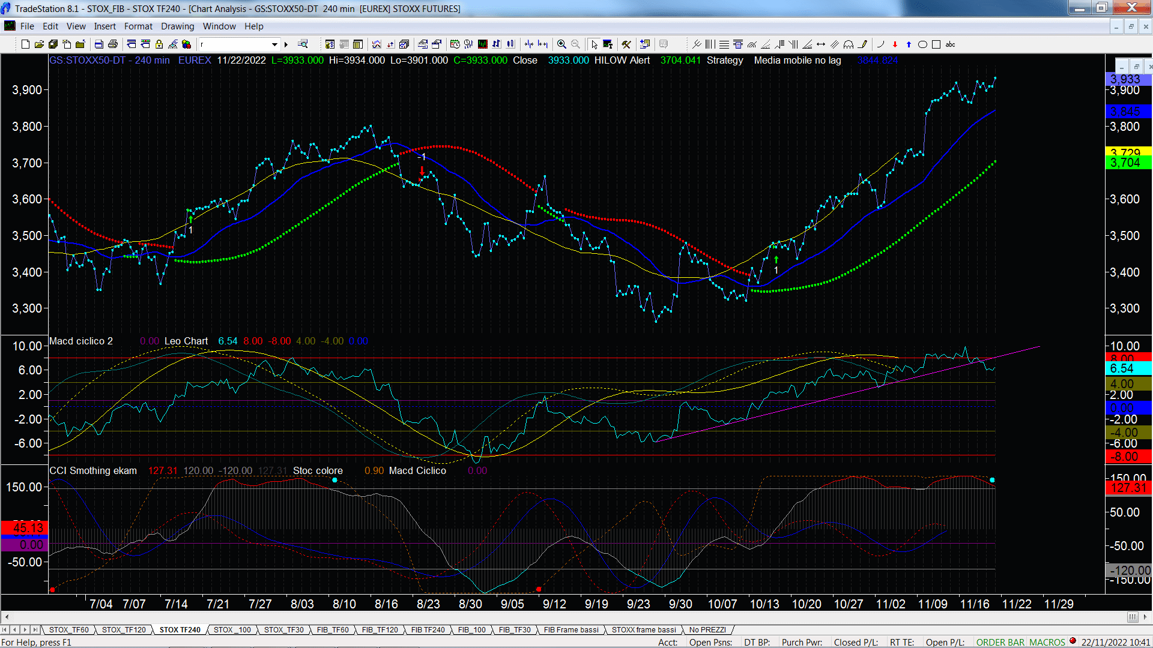The width and height of the screenshot is (1153, 648).
Task: Select the double-headed horizontal arrow tool
Action: tap(821, 44)
